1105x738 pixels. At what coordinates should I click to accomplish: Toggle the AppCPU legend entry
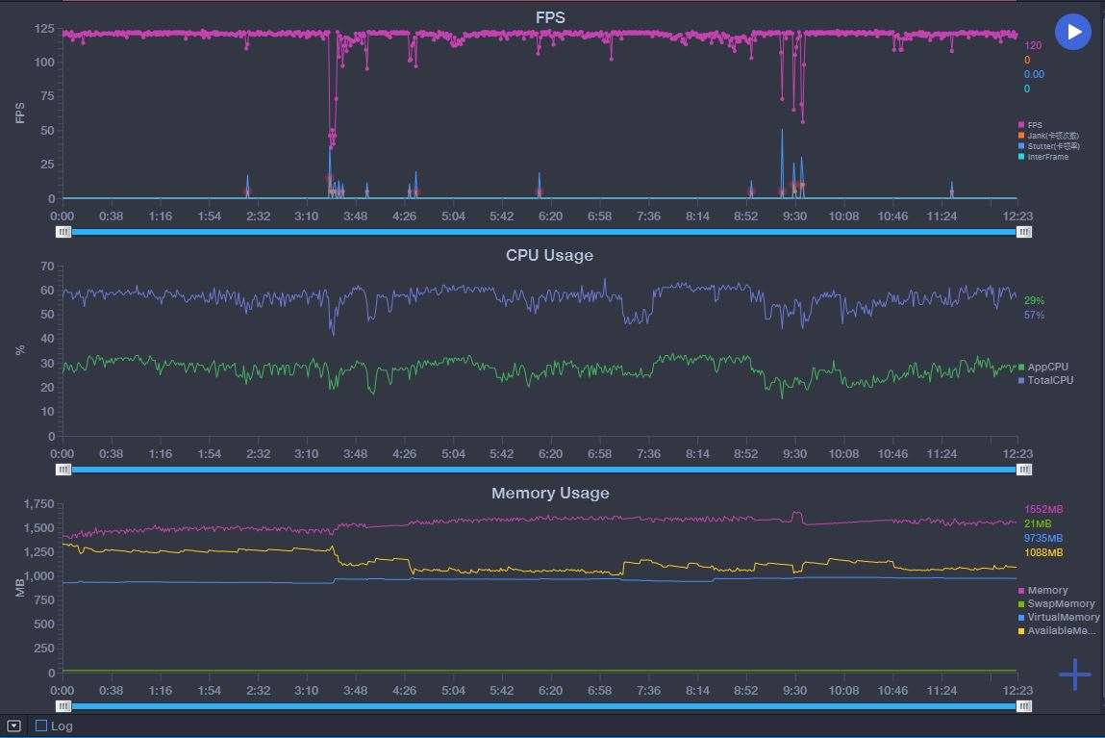point(1021,367)
